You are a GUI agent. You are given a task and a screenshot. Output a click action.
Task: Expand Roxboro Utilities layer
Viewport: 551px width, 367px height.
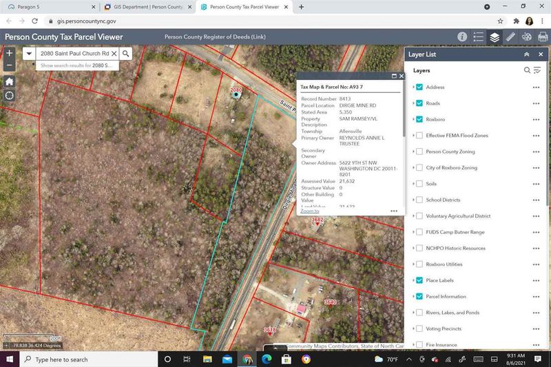(414, 264)
